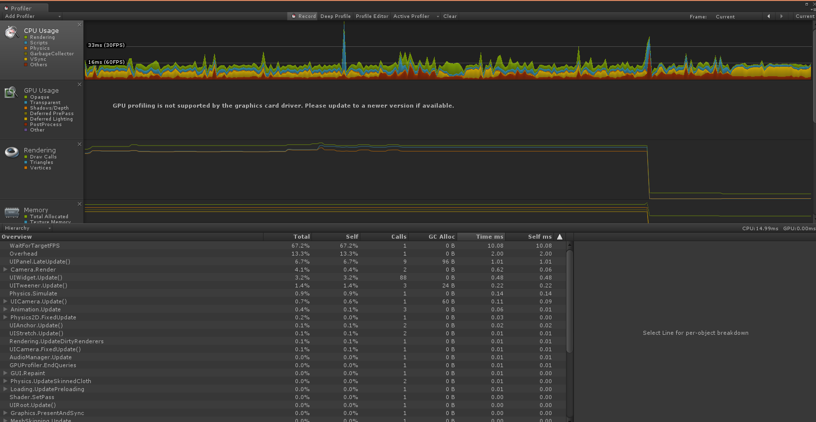Click the Shadows/Depth color swatch in GPU Usage
816x422 pixels.
[x=26, y=108]
